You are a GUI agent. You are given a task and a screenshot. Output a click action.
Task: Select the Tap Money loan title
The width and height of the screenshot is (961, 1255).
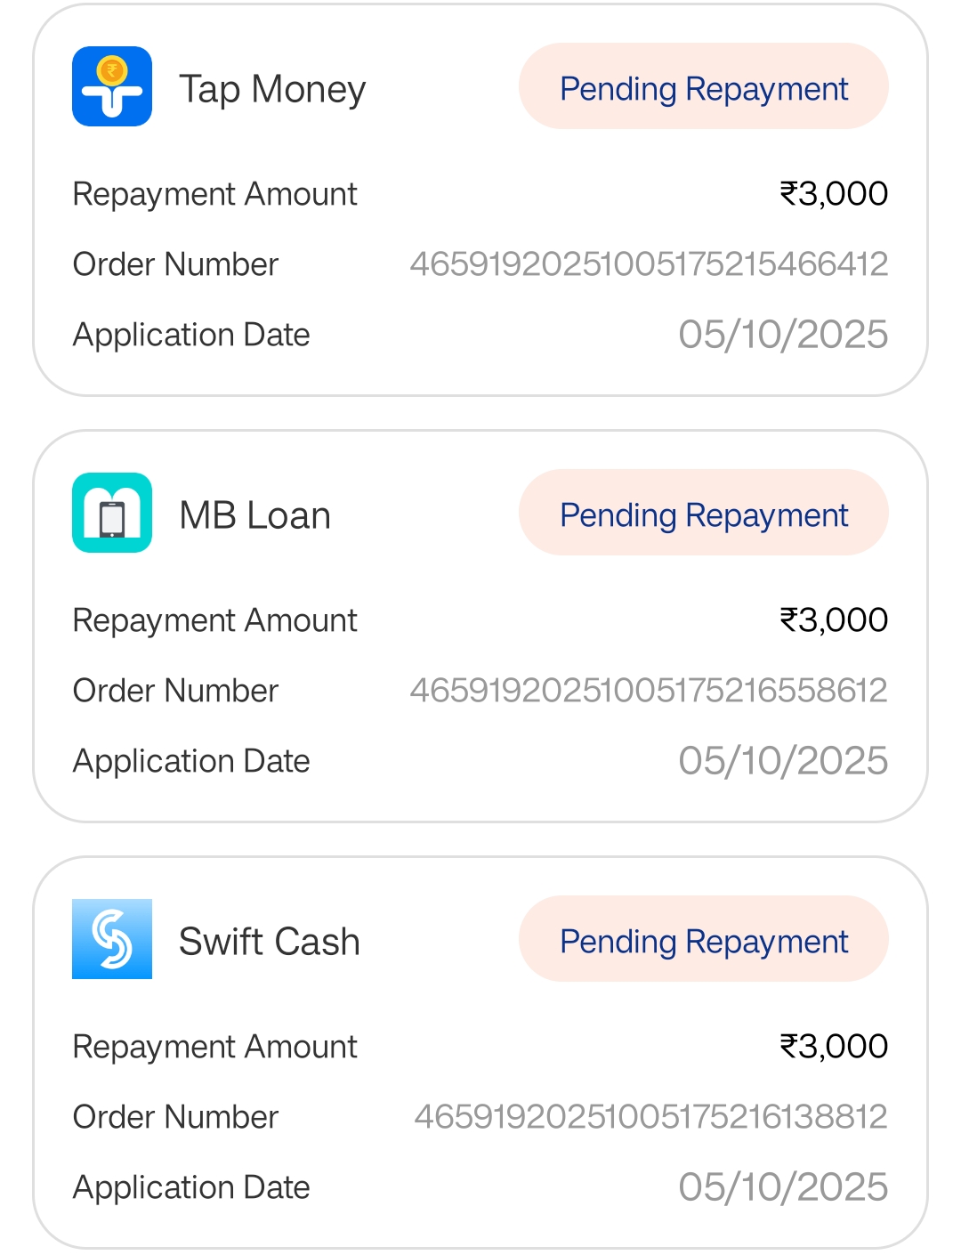pos(272,89)
